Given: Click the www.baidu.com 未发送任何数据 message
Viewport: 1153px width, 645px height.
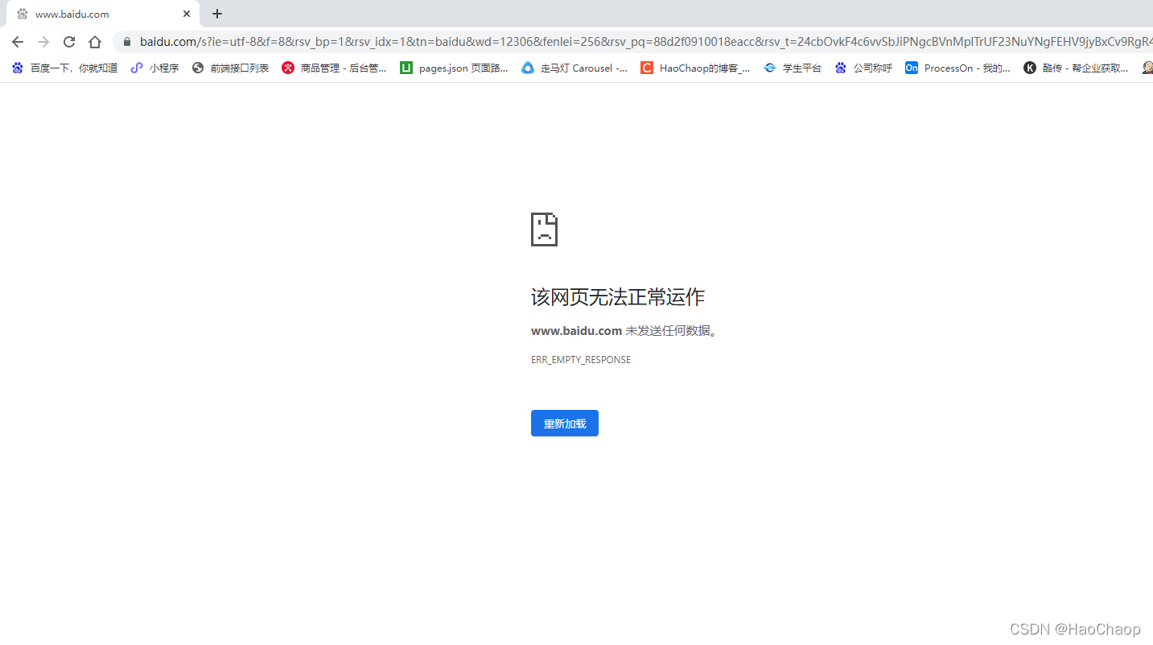Looking at the screenshot, I should (624, 331).
